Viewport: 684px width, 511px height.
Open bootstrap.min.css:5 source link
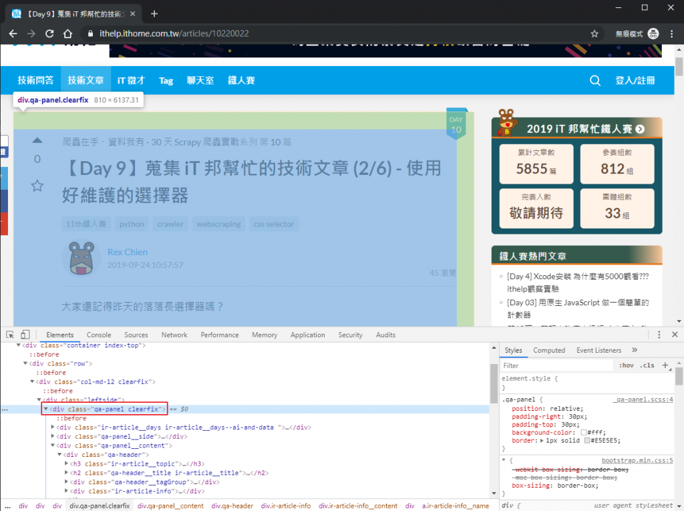pos(637,460)
